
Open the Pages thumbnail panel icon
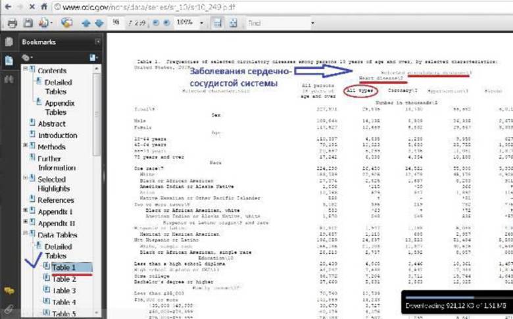tap(9, 42)
